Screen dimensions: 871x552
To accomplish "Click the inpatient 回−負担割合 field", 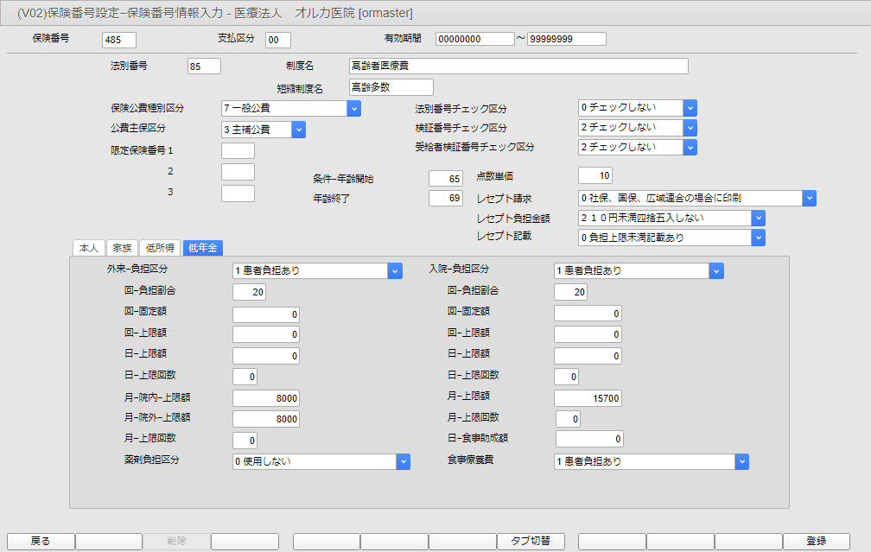I will (571, 292).
